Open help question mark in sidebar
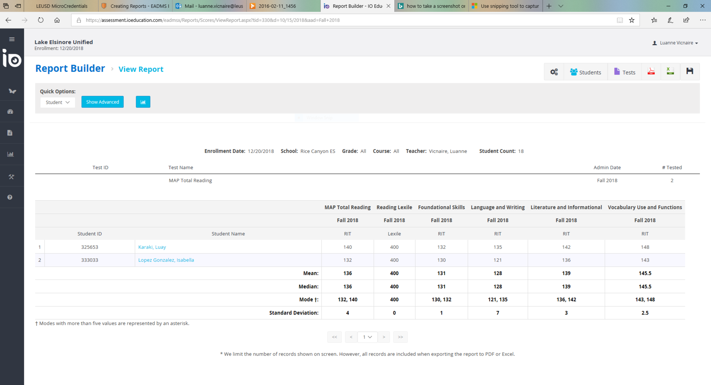 click(10, 197)
